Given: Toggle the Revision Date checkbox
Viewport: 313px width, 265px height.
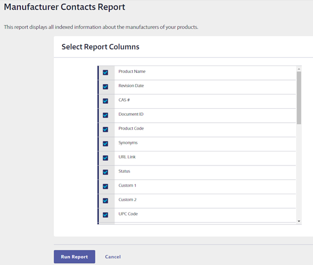Looking at the screenshot, I should (x=105, y=87).
